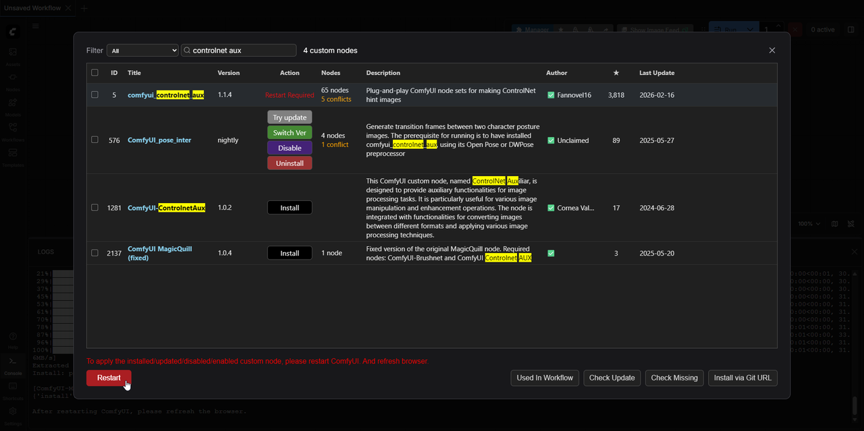
Task: Toggle the right side panel icon
Action: pyautogui.click(x=851, y=30)
